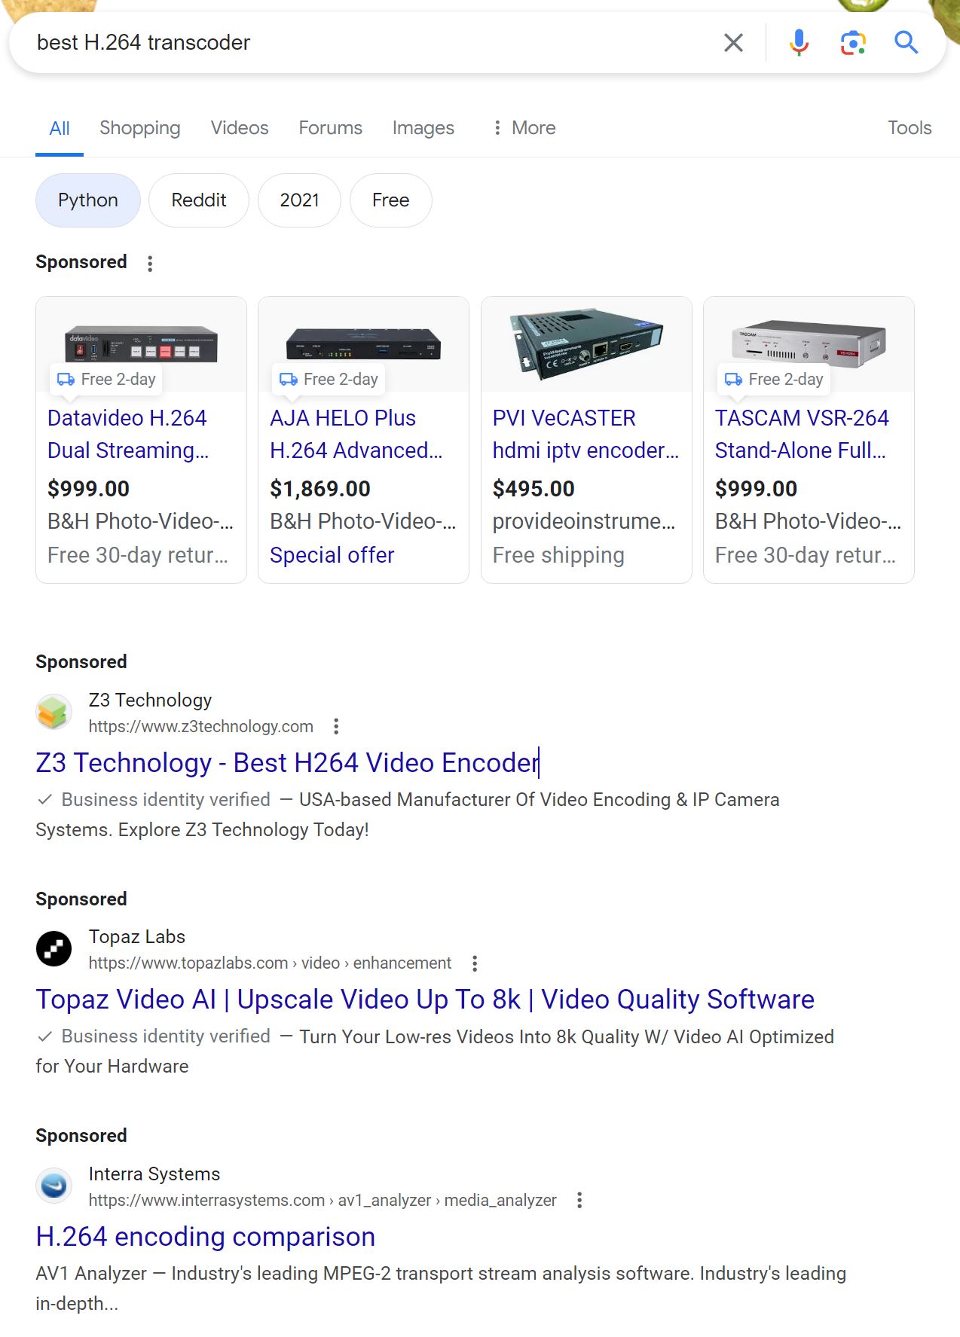The height and width of the screenshot is (1337, 960).
Task: Toggle the Free filter chip
Action: pos(390,200)
